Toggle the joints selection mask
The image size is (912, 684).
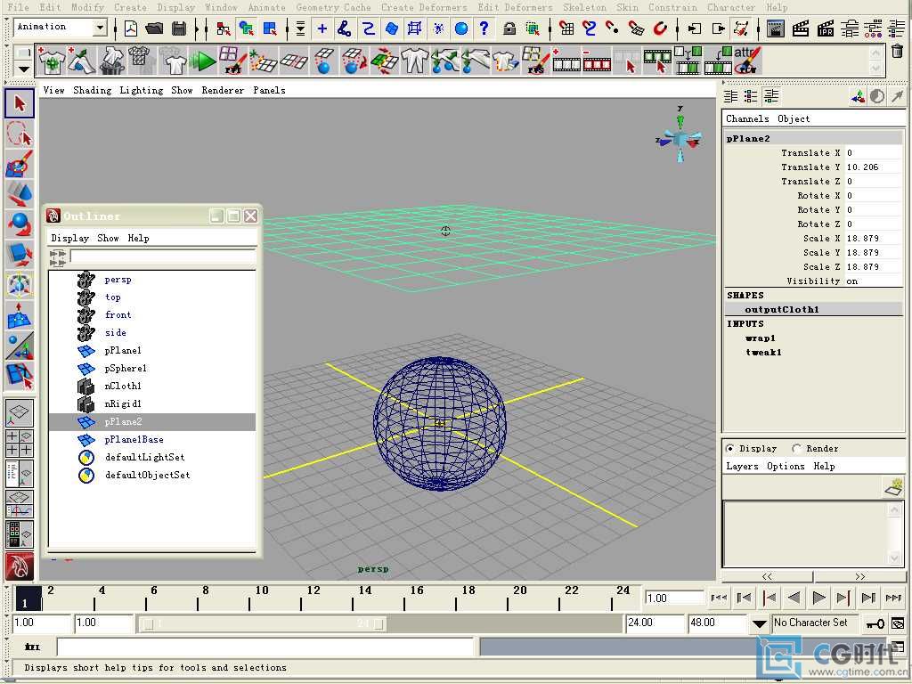345,28
